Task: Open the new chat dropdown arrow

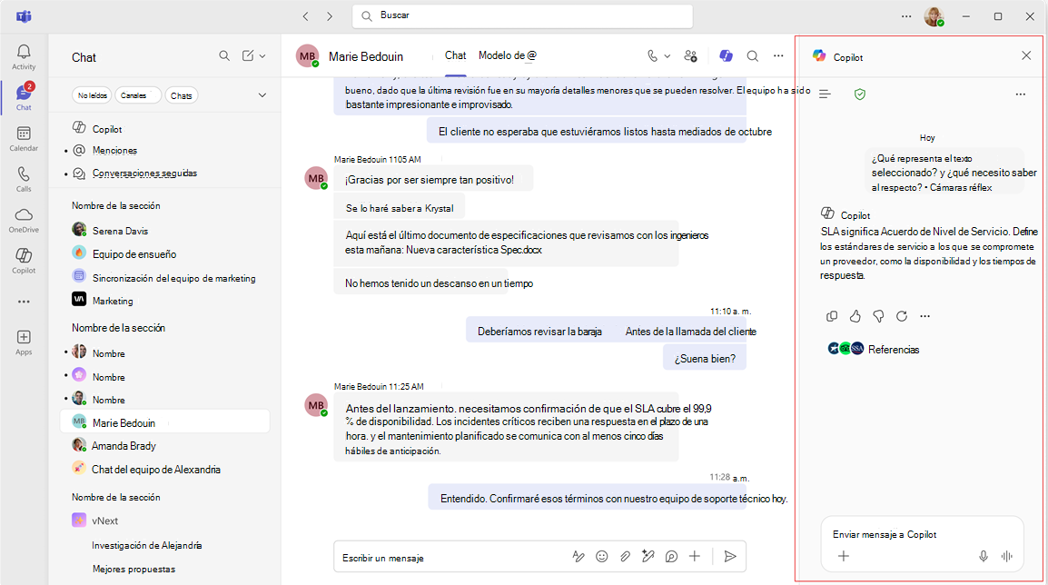Action: pyautogui.click(x=262, y=56)
